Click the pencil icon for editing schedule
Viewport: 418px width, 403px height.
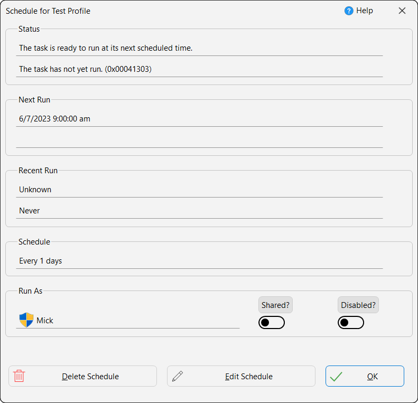[x=178, y=376]
